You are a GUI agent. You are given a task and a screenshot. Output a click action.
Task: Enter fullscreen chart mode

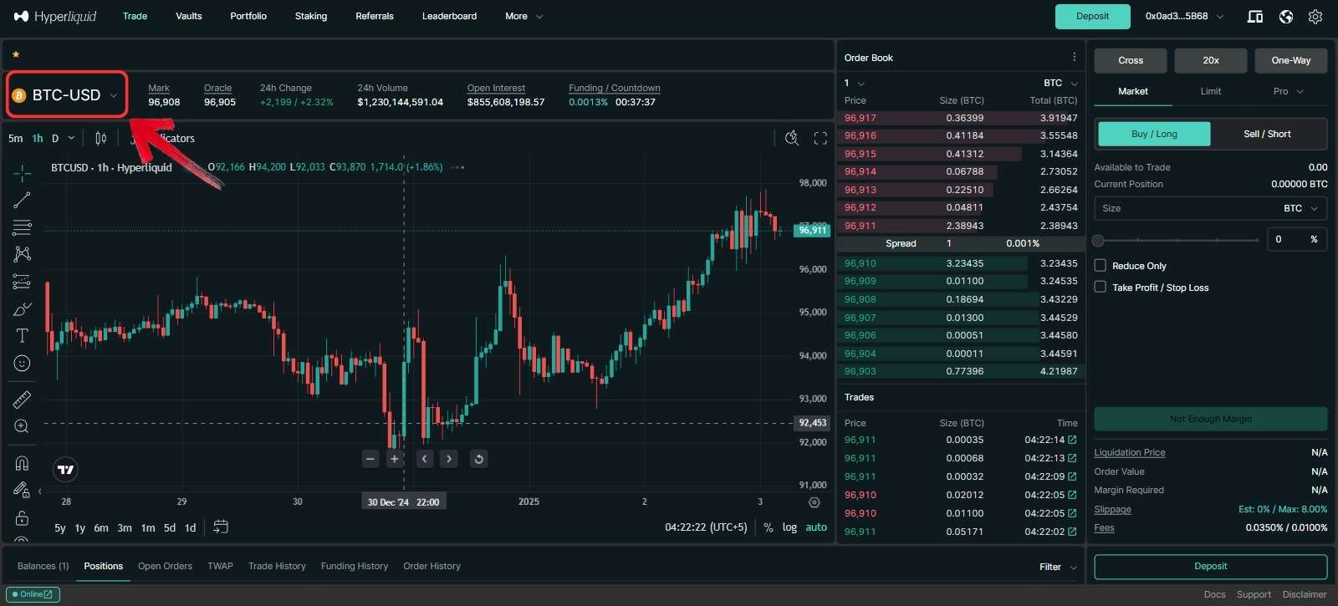tap(820, 138)
